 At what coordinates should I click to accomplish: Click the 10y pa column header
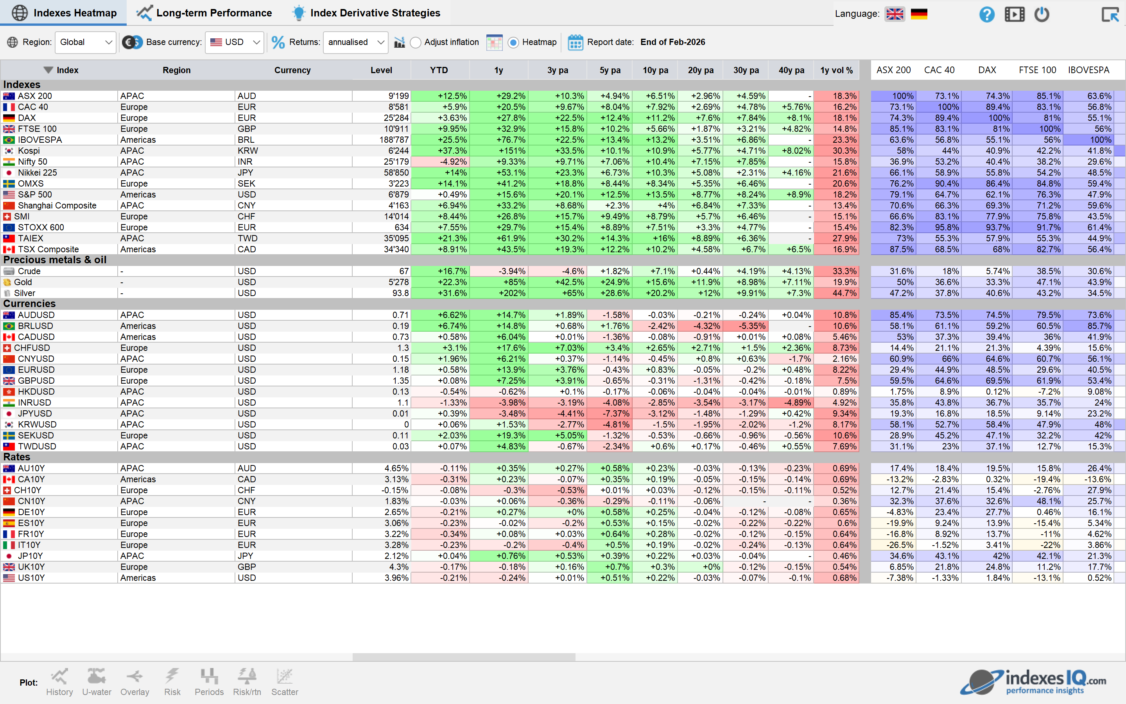pyautogui.click(x=655, y=70)
